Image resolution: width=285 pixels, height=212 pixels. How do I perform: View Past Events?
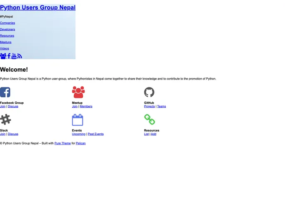(96, 134)
